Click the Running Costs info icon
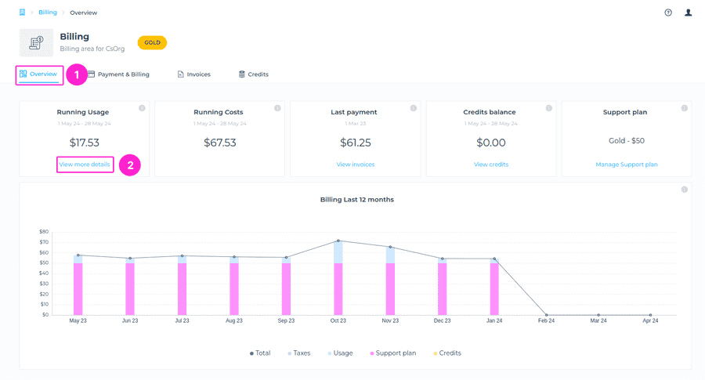 278,108
